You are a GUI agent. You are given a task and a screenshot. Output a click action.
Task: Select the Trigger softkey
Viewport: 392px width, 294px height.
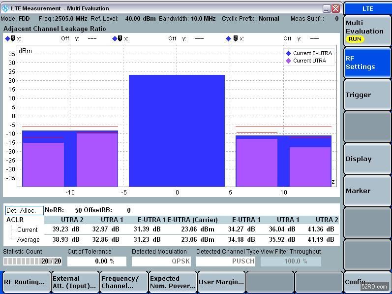coord(367,95)
